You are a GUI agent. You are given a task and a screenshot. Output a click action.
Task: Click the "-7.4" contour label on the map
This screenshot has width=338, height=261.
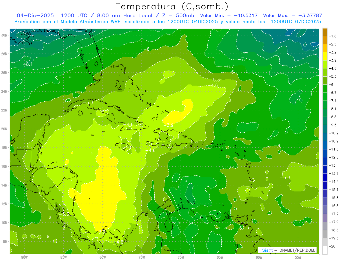pos(243,59)
